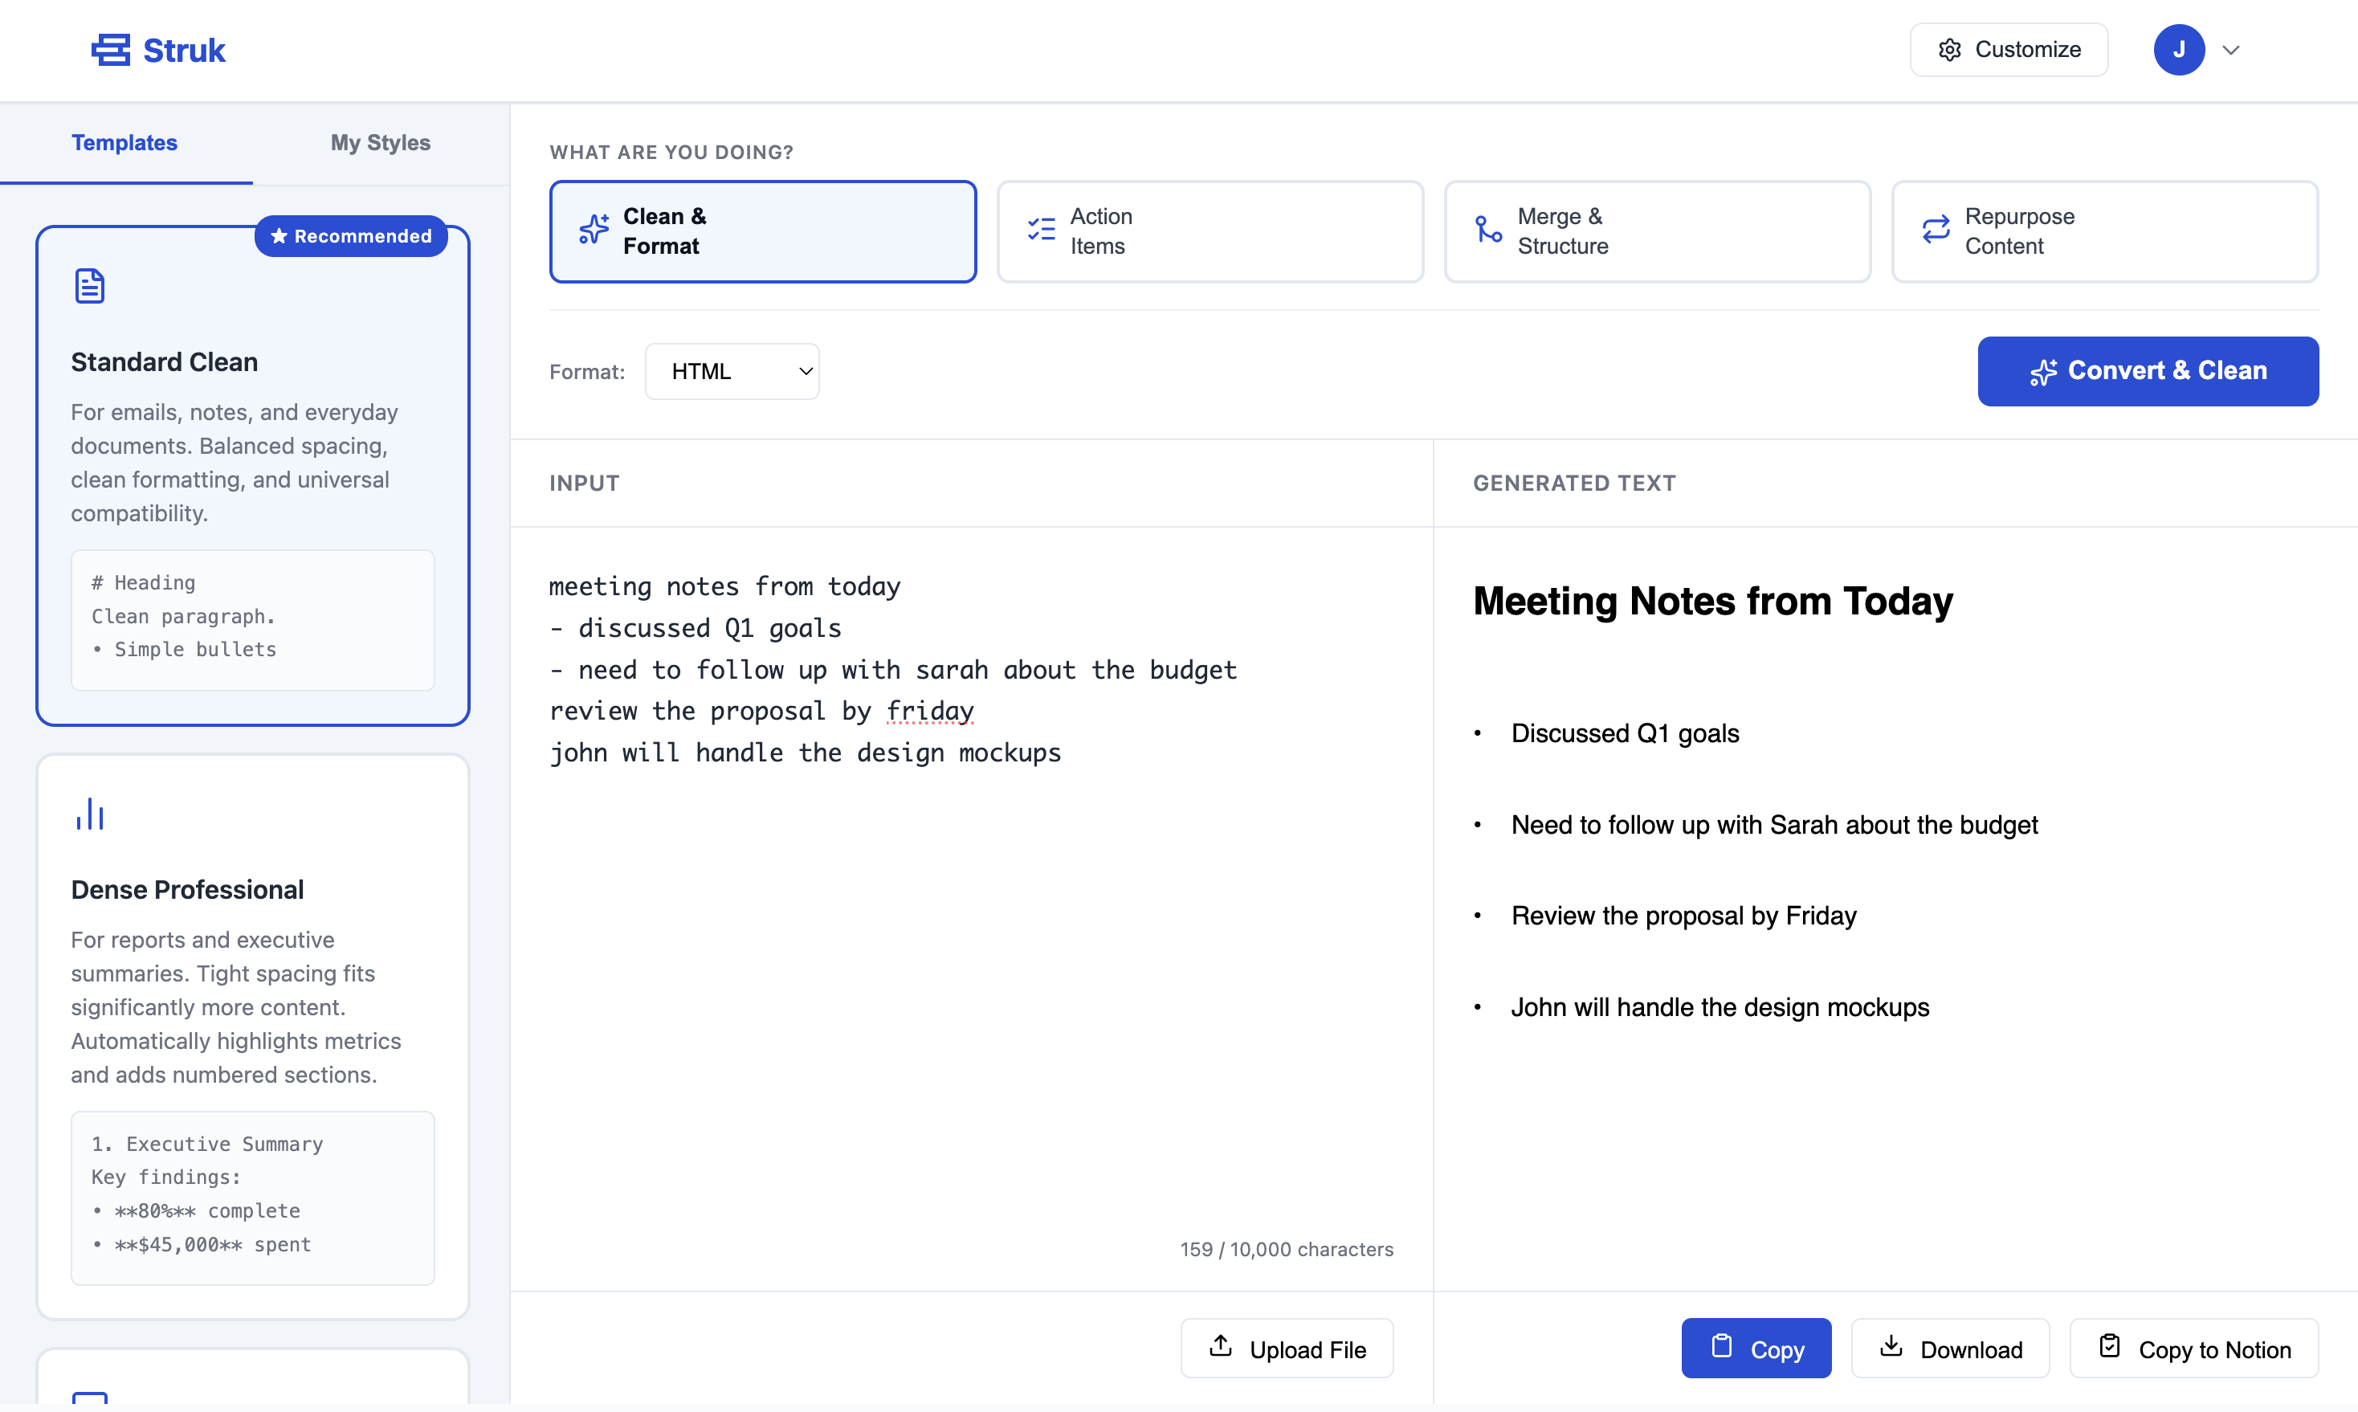This screenshot has width=2358, height=1412.
Task: Select the Repurpose Content option
Action: [x=2103, y=231]
